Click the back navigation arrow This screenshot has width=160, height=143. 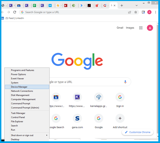[x=3, y=12]
